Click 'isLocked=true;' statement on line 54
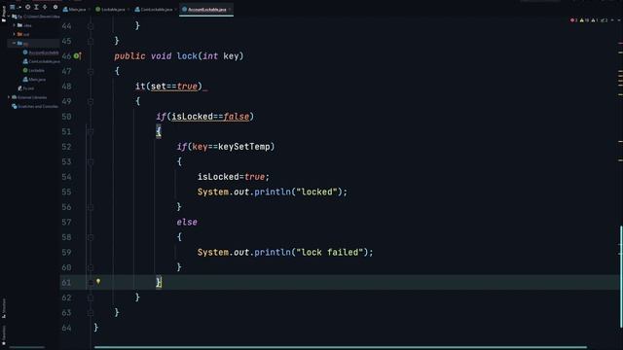The image size is (623, 350). (234, 177)
